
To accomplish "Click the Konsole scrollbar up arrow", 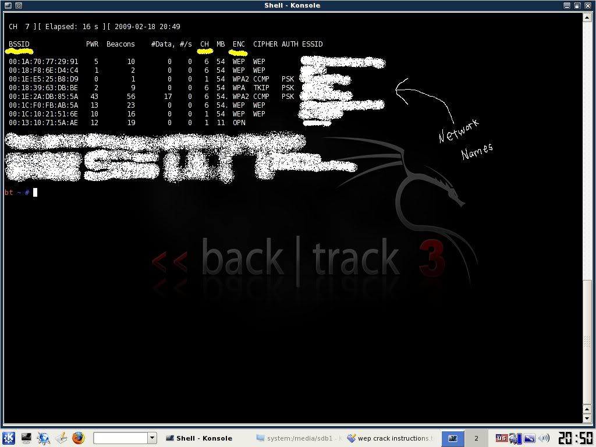I will click(587, 17).
